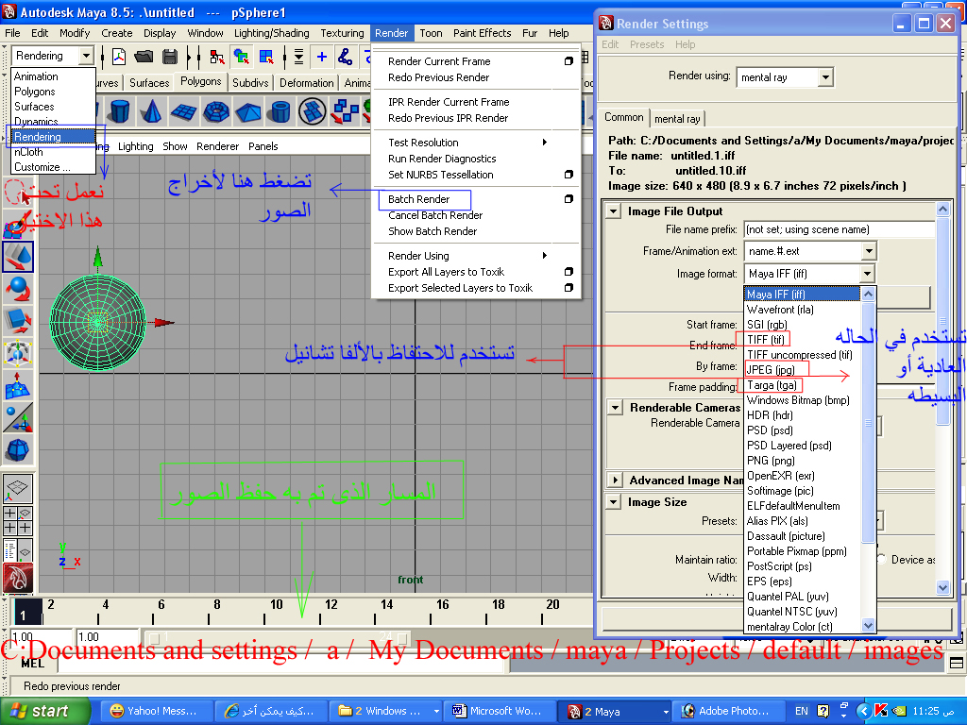Screen dimensions: 967x725
Task: Choose Show Batch Render menu item
Action: tap(433, 231)
